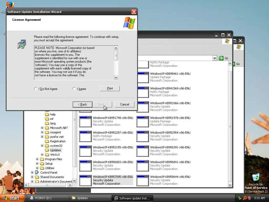
Task: Click the red security shield tray icon
Action: 250,198
